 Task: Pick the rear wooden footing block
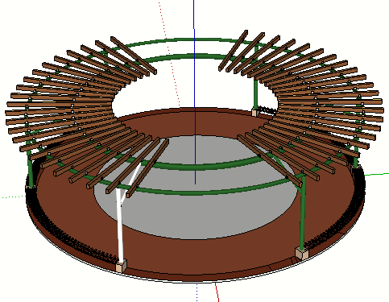[255, 112]
